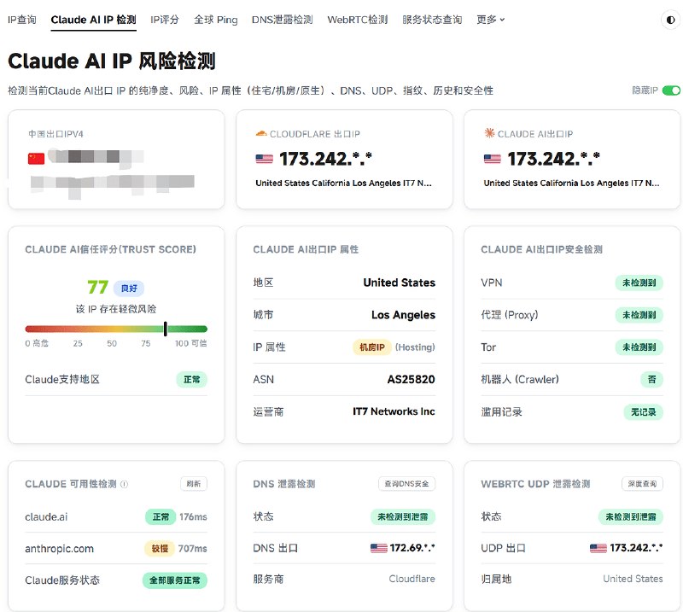Click the 查询DNS安全 button

coord(406,483)
